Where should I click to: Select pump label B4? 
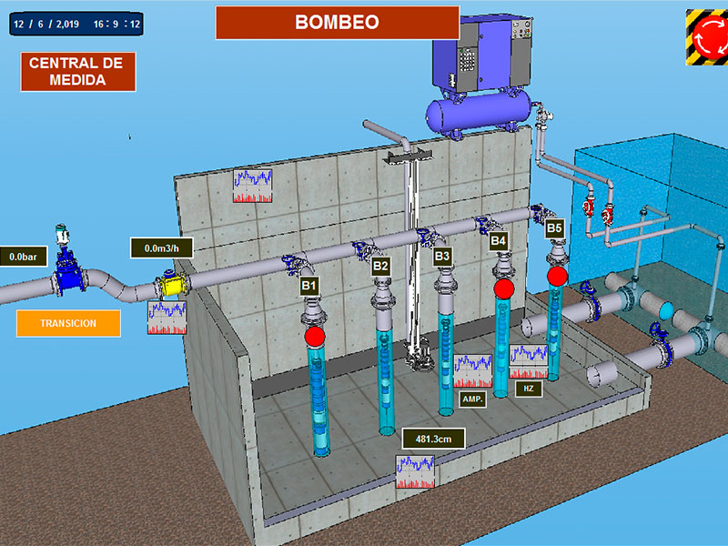pos(498,241)
